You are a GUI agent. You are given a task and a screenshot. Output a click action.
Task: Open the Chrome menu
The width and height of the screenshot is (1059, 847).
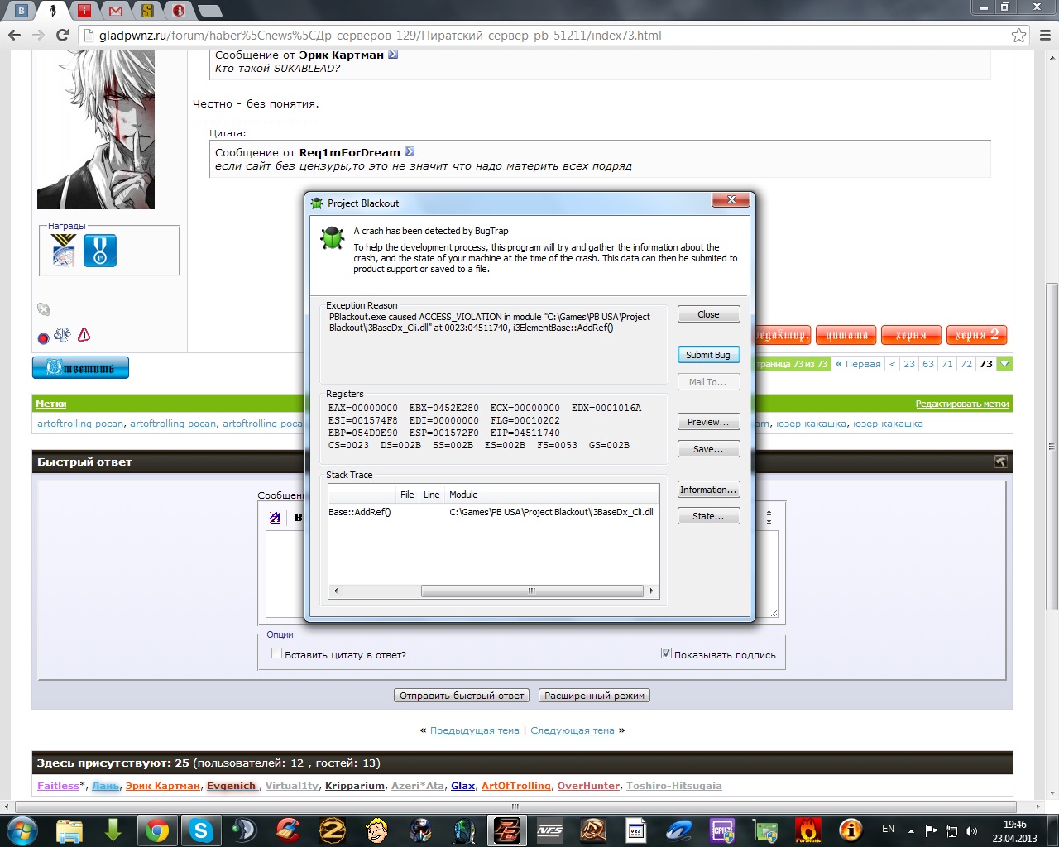pyautogui.click(x=1043, y=36)
